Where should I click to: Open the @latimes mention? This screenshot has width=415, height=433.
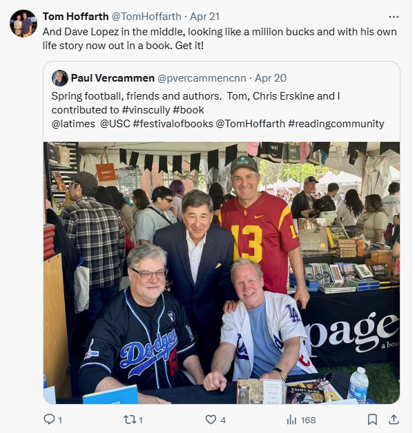pos(73,124)
